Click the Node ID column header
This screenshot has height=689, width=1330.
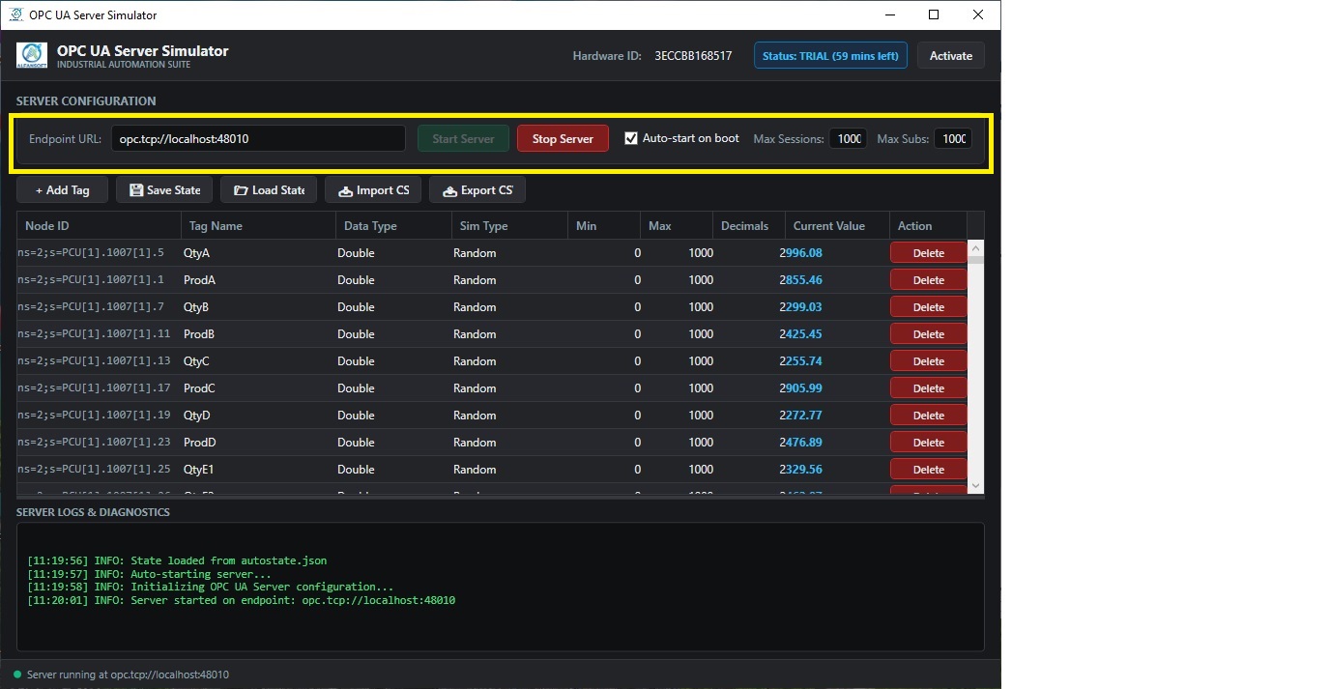pyautogui.click(x=99, y=225)
